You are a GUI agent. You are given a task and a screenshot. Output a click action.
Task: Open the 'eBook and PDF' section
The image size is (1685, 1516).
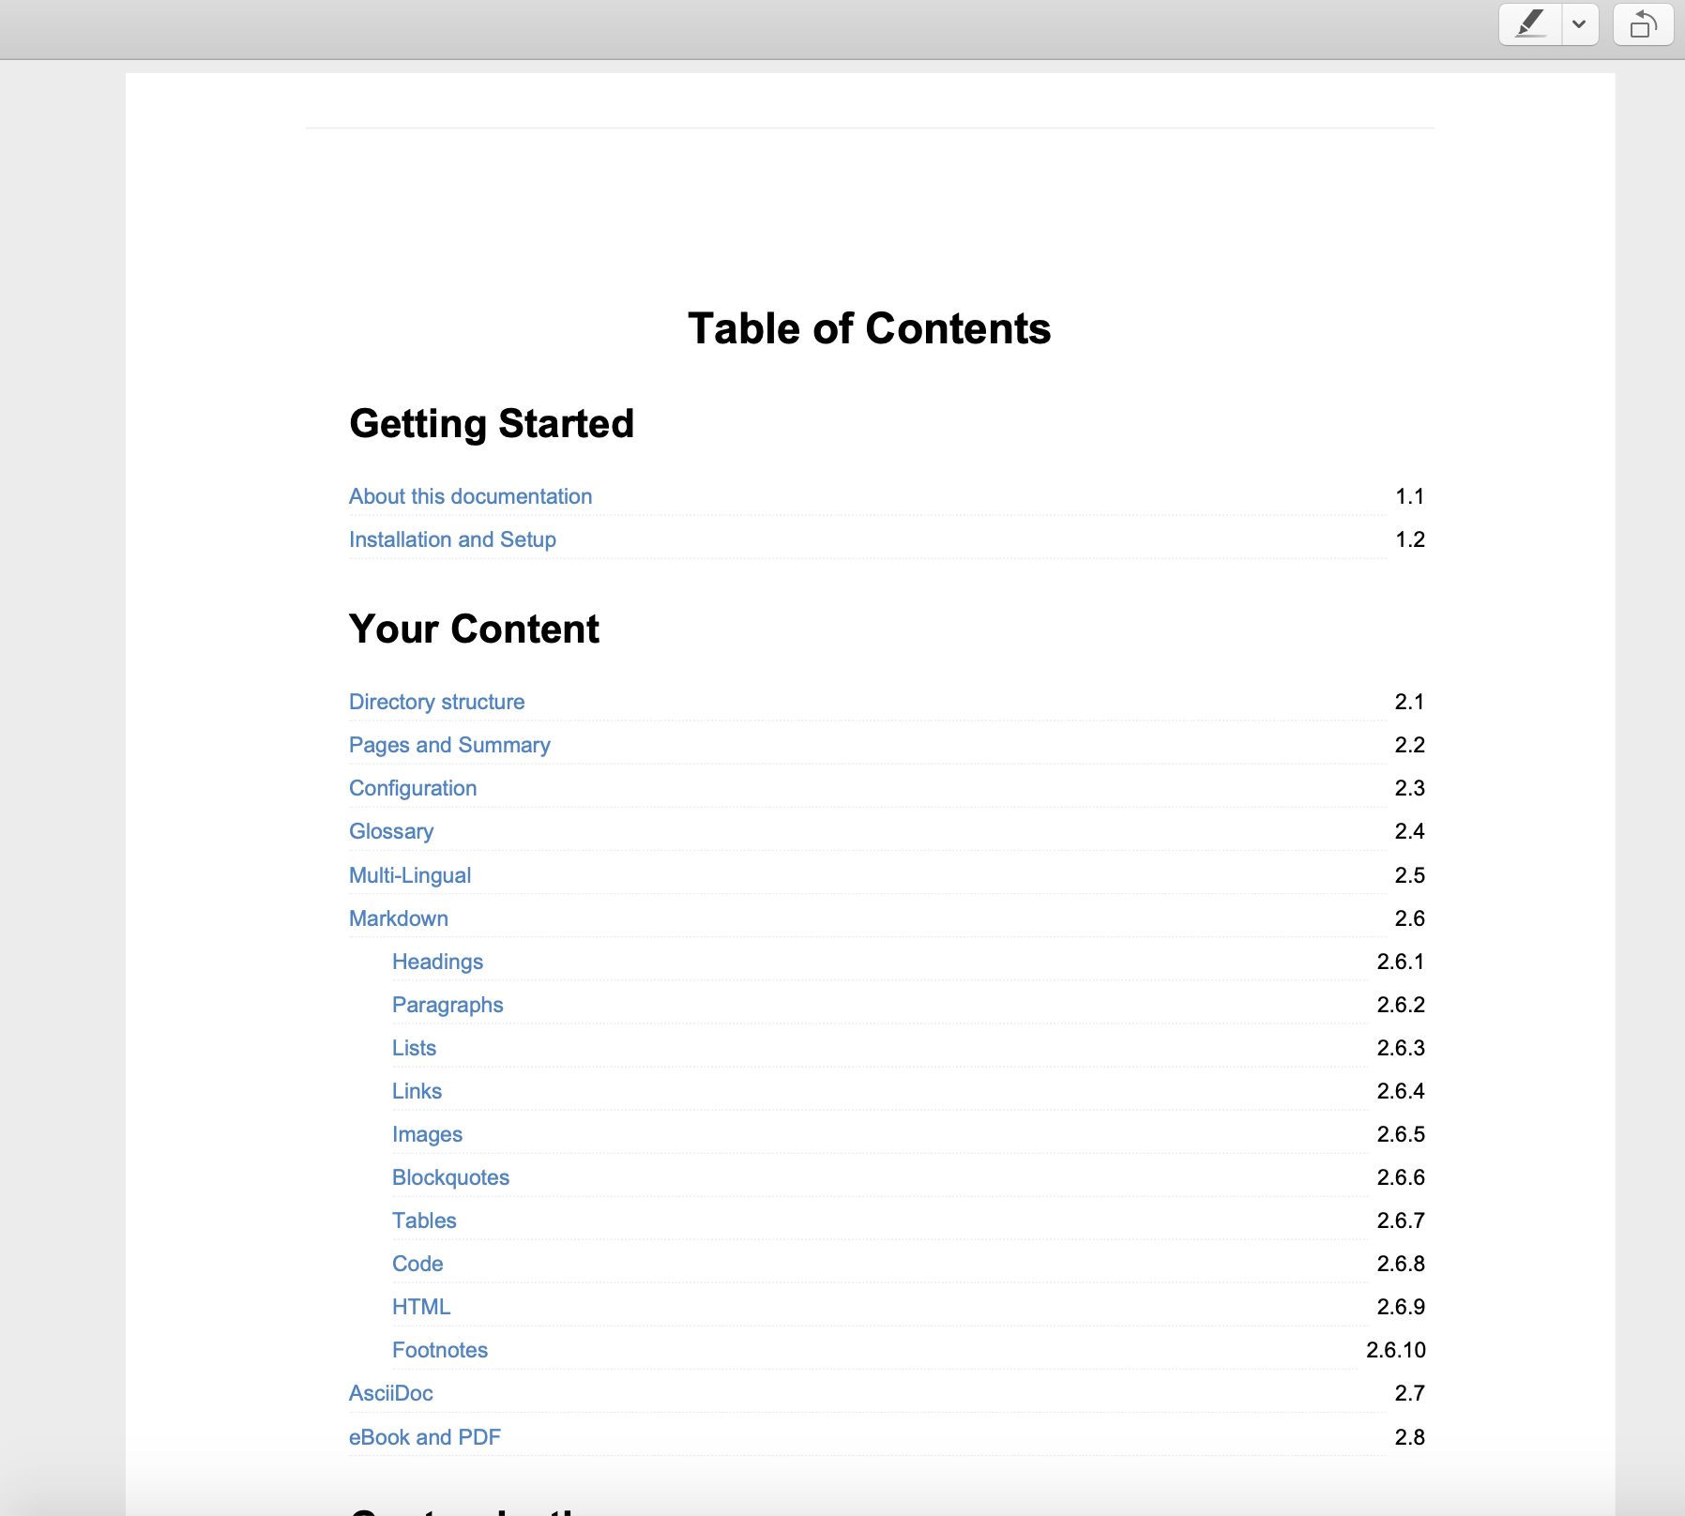(x=424, y=1436)
